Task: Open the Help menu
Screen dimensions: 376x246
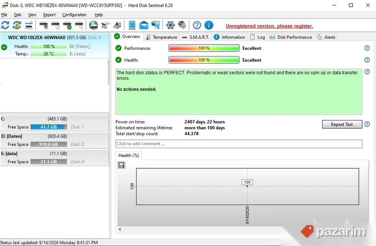Action: [99, 15]
